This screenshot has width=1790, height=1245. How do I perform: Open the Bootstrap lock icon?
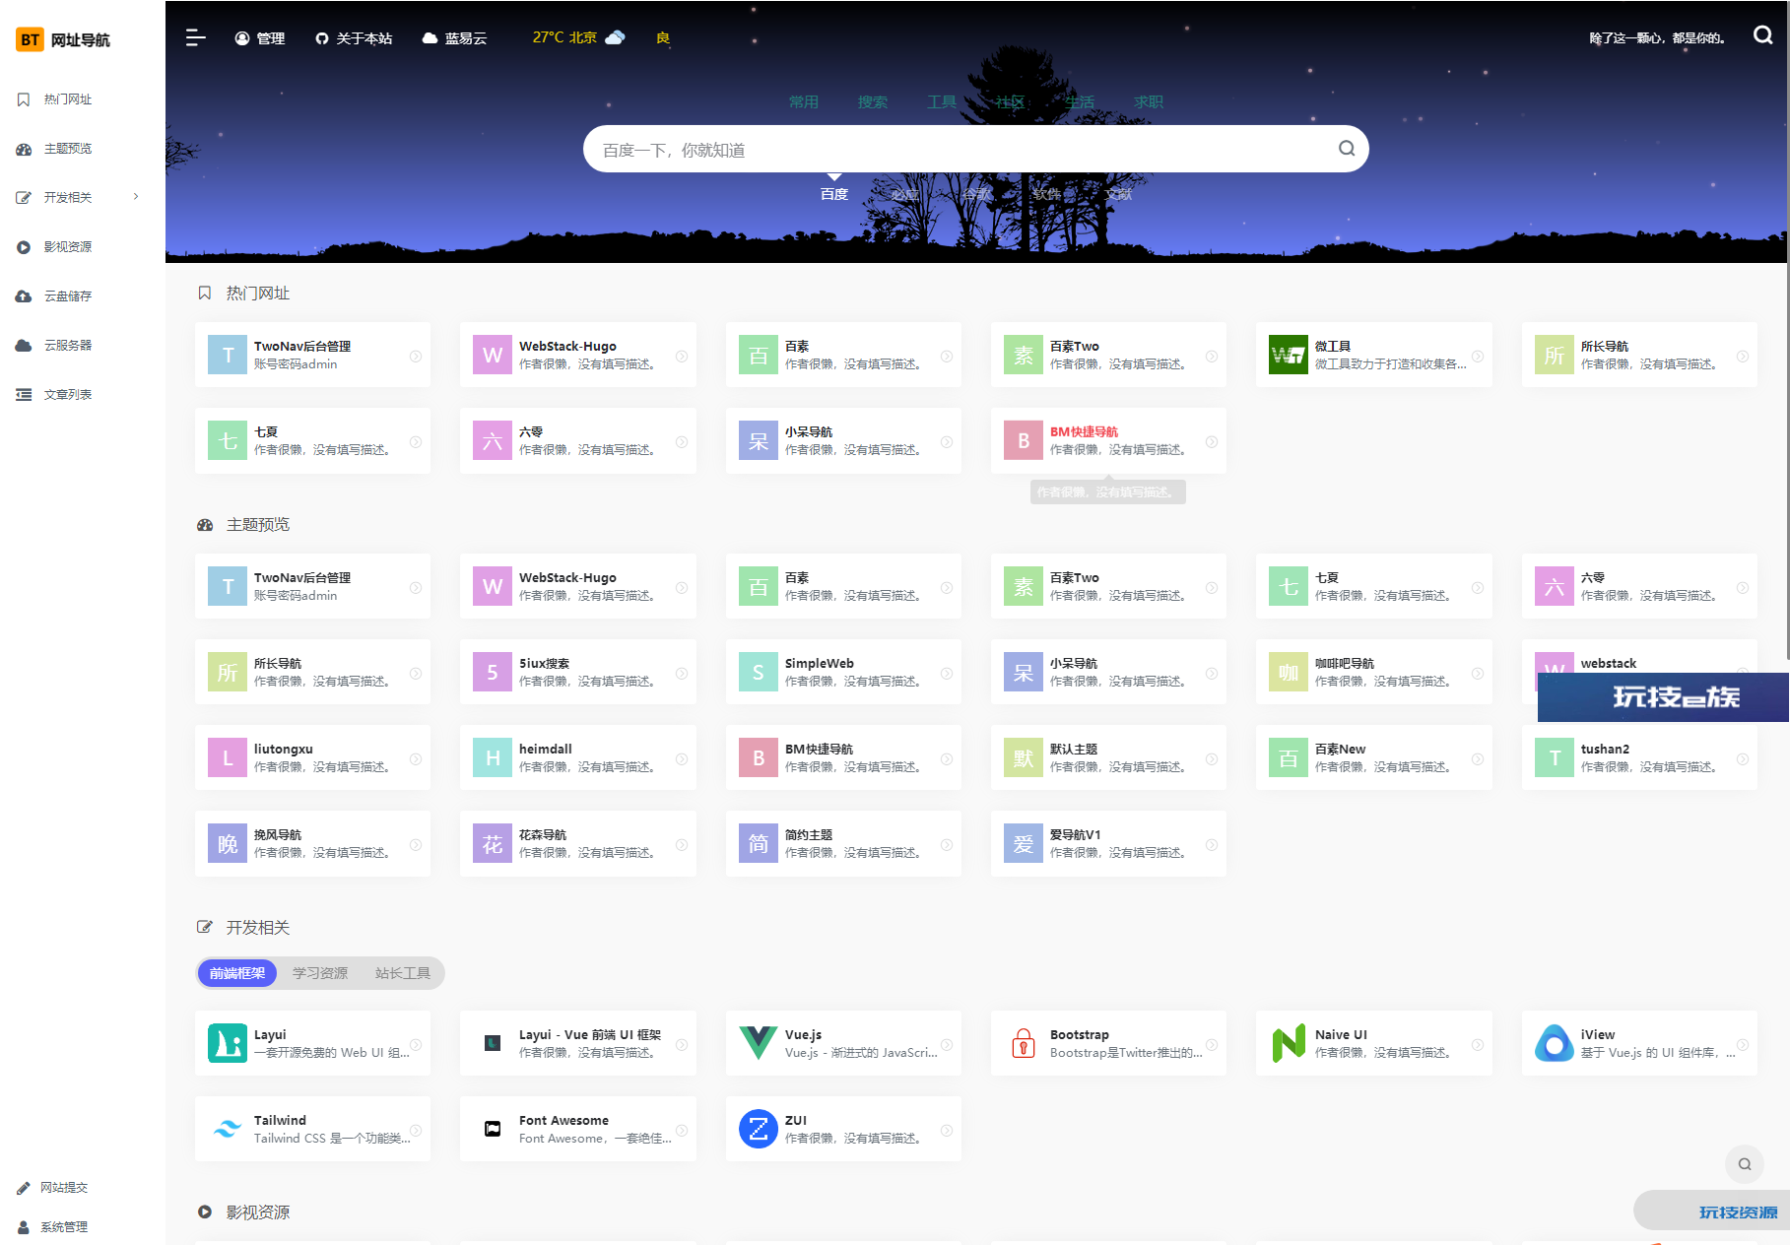[1024, 1043]
